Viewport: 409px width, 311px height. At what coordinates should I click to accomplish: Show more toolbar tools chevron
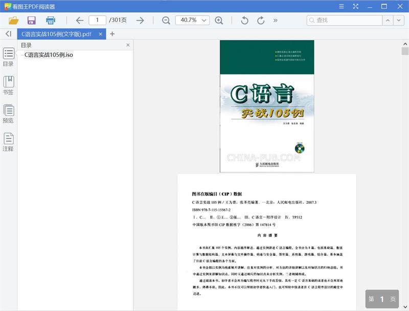pyautogui.click(x=275, y=20)
